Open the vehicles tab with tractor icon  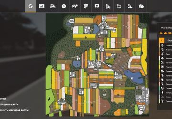click(x=53, y=6)
